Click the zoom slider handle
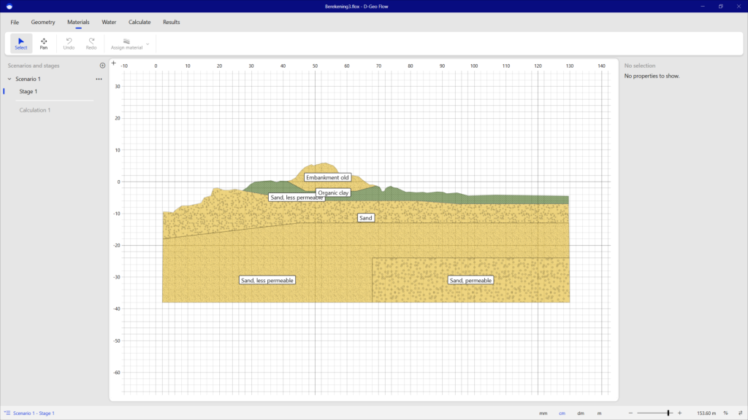Viewport: 748px width, 420px height. (668, 413)
